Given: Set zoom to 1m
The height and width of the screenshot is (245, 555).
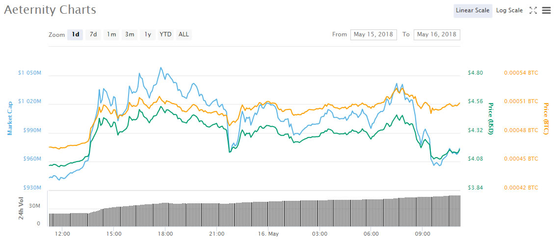Looking at the screenshot, I should (x=111, y=34).
